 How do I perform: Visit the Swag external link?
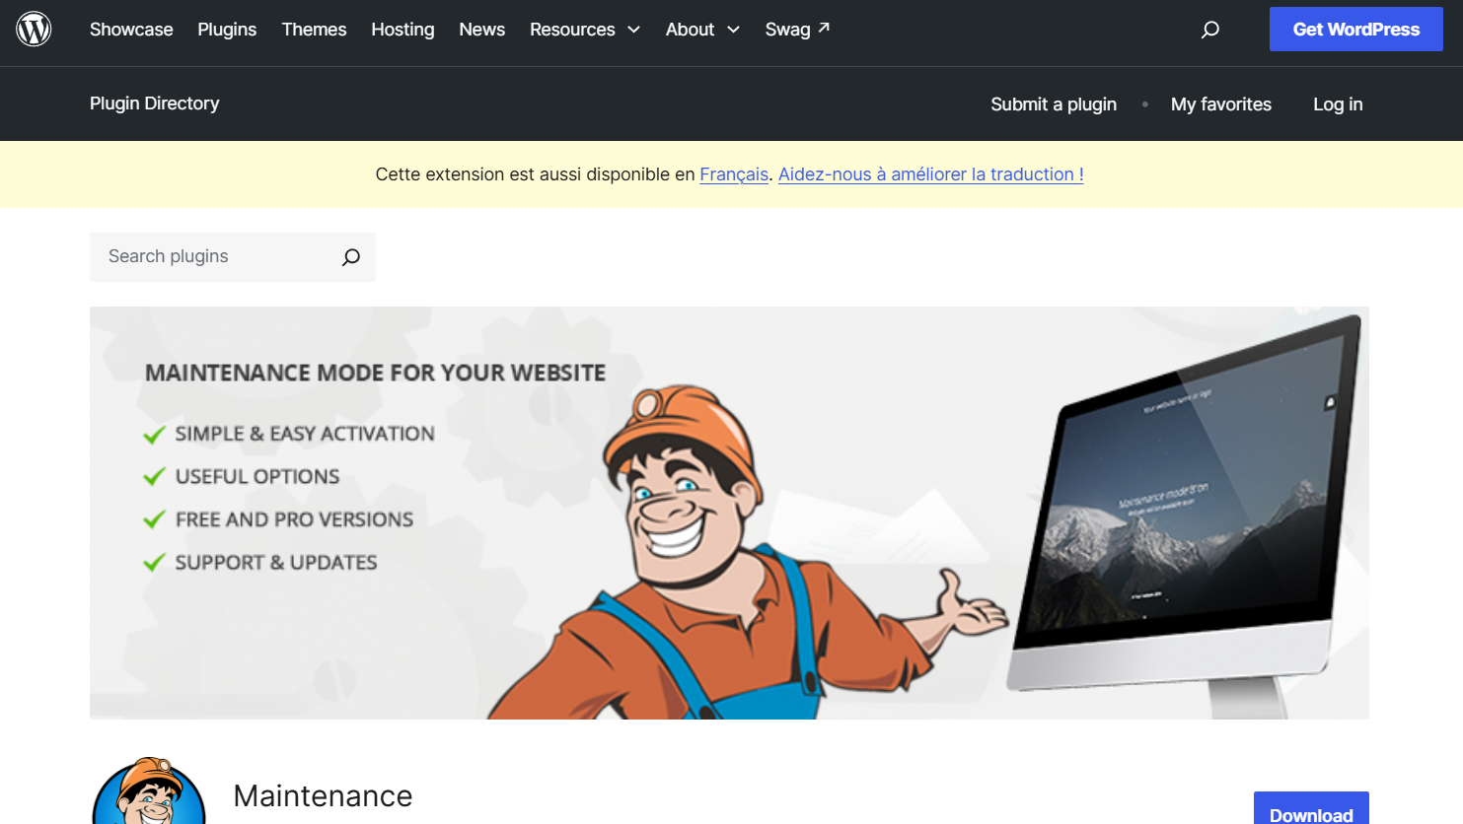pos(797,30)
